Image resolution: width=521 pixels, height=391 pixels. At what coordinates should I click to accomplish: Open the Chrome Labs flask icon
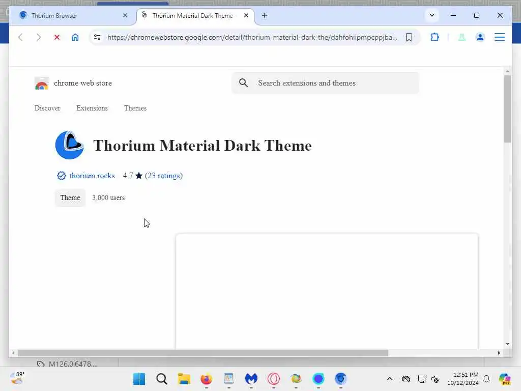click(461, 37)
